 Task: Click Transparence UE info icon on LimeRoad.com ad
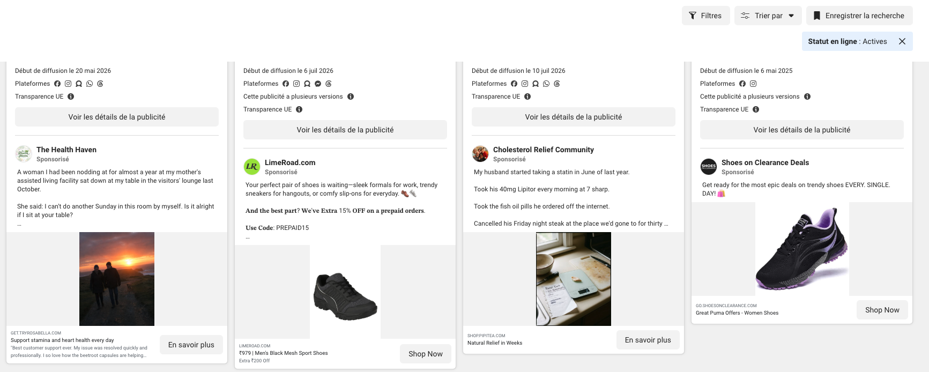click(x=299, y=109)
